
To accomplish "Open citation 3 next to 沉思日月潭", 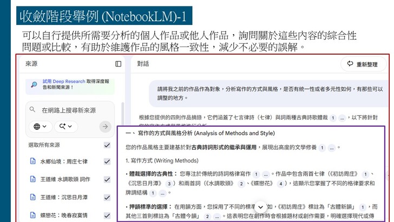I will tap(169, 184).
